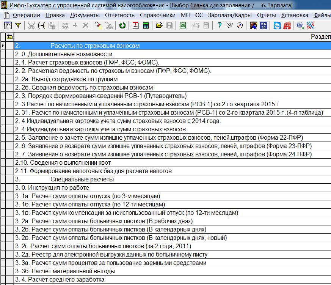The width and height of the screenshot is (331, 285).
Task: Click the compass navigator icon
Action: (x=240, y=25)
